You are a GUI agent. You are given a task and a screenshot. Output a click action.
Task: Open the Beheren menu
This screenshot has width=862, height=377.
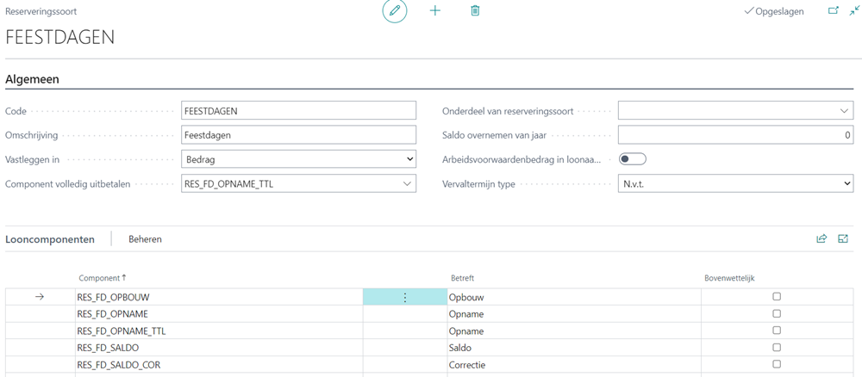pyautogui.click(x=145, y=239)
